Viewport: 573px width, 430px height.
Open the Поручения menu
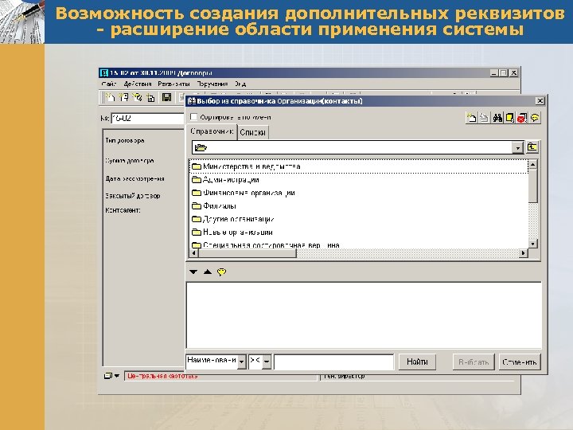[x=212, y=84]
